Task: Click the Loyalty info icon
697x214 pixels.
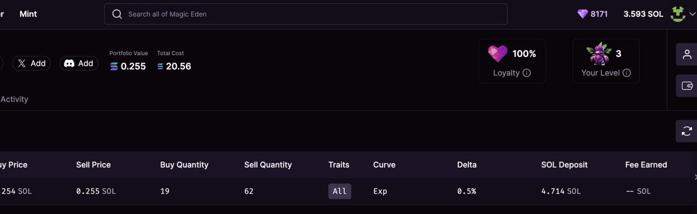Action: coord(527,73)
